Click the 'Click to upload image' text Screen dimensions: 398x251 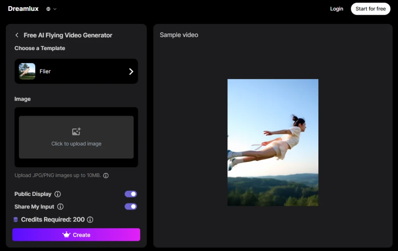[x=76, y=144]
